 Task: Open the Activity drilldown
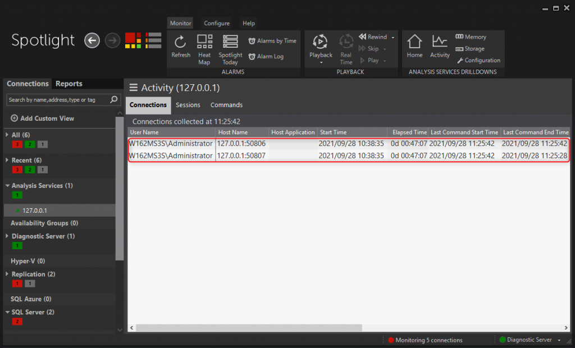440,47
